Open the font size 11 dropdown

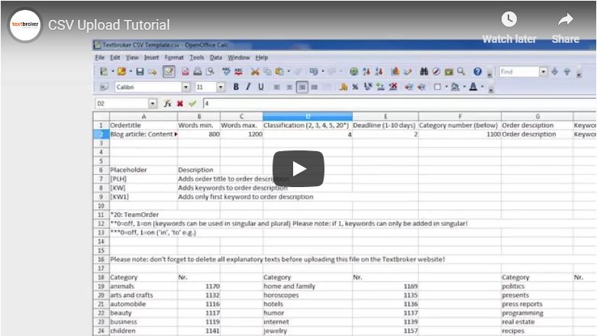point(221,87)
